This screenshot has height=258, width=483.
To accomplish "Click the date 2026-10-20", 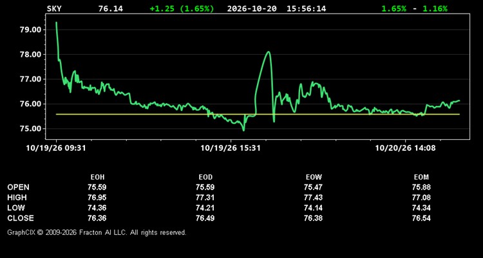I will pyautogui.click(x=252, y=8).
